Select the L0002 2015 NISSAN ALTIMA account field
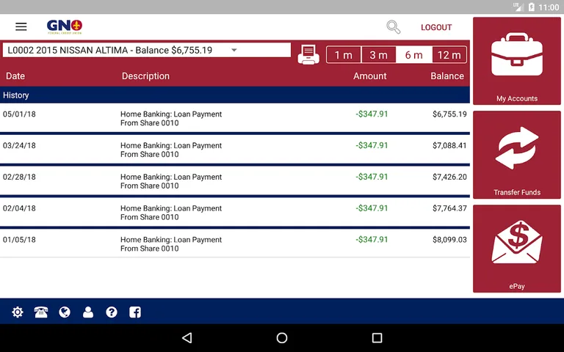The width and height of the screenshot is (564, 352). [x=147, y=50]
